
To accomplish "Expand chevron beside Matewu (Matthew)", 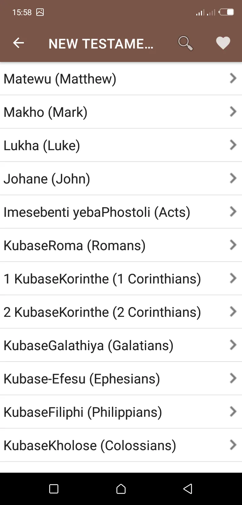I will point(233,78).
